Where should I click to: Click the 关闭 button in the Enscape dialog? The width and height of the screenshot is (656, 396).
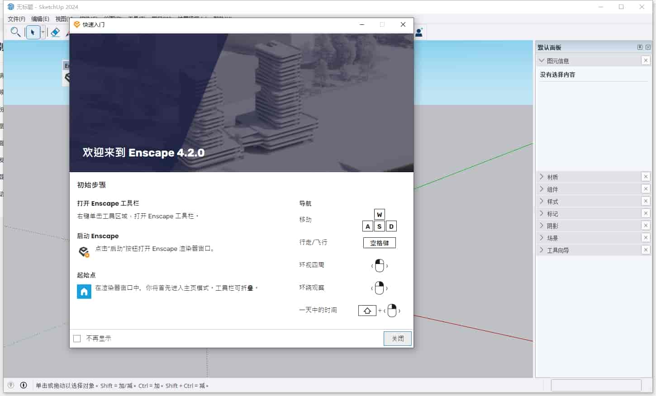tap(397, 338)
